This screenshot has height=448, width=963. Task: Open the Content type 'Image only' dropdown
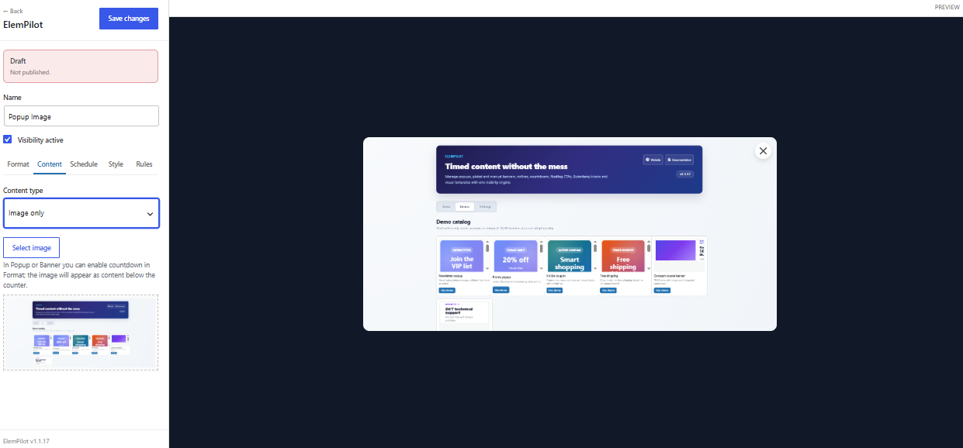point(81,213)
